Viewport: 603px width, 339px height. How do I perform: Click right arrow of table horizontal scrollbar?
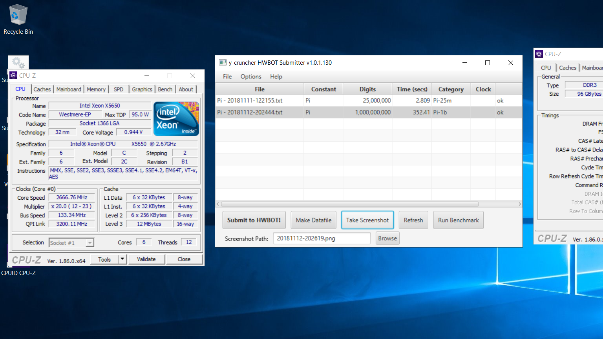[x=520, y=204]
